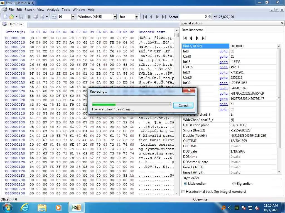Click Data inspector first-byte navigation arrow
Image resolution: width=285 pixels, height=213 pixels.
pos(185,38)
